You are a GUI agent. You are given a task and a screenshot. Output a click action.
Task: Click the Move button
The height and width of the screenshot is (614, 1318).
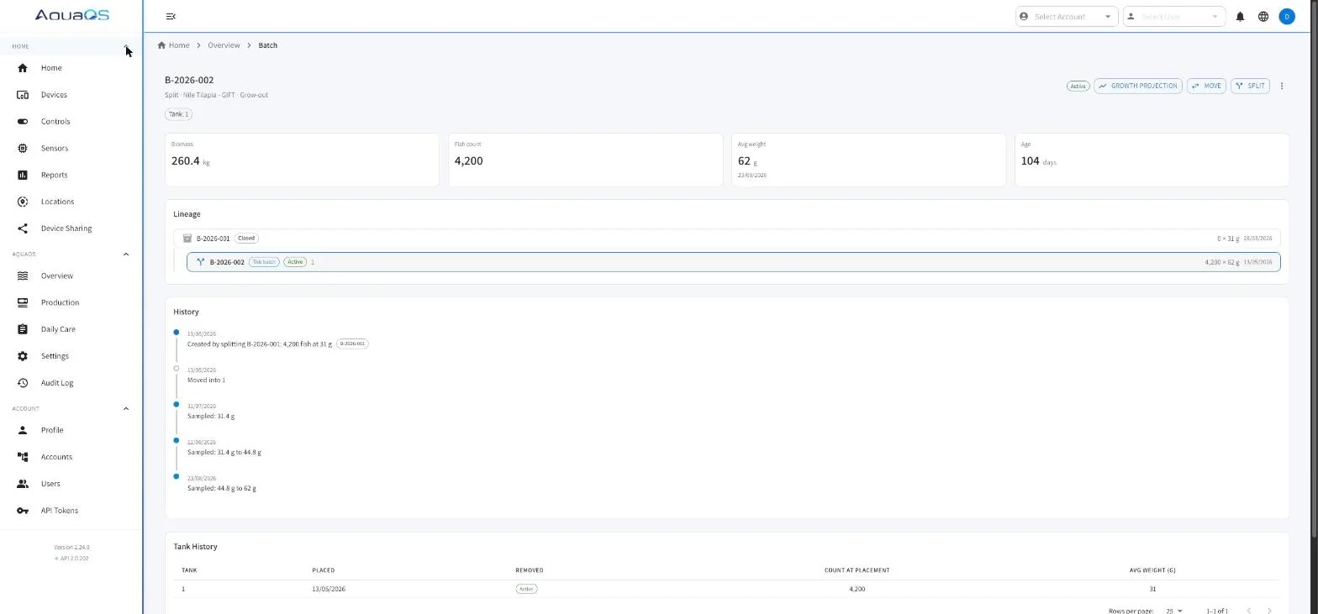[x=1206, y=86]
